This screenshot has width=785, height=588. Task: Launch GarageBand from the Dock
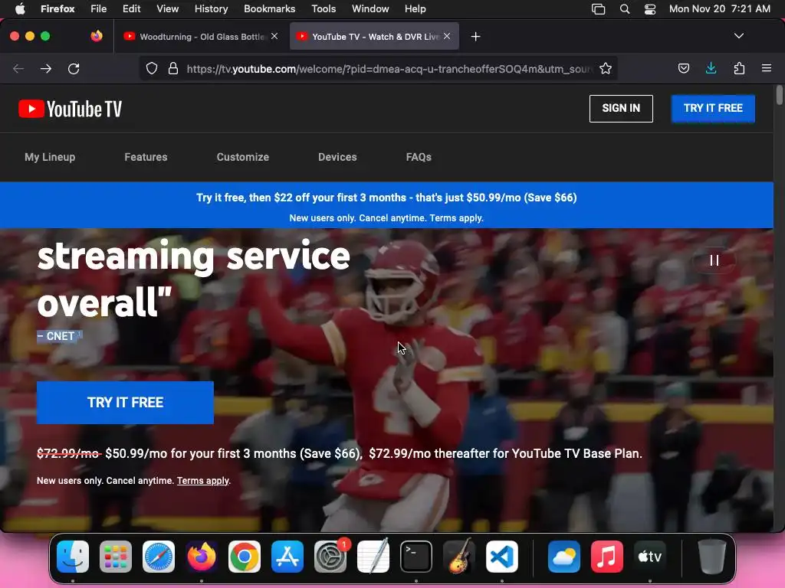tap(459, 557)
